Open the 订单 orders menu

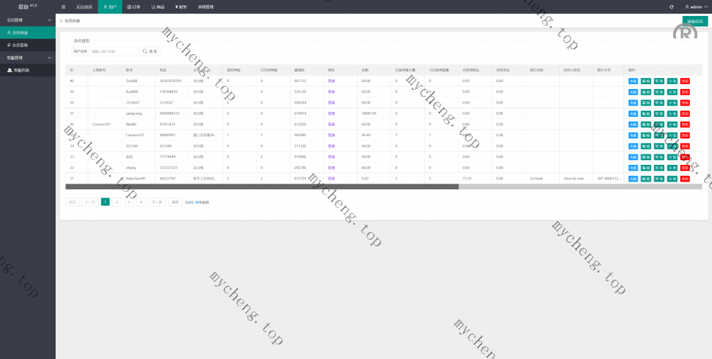(133, 7)
